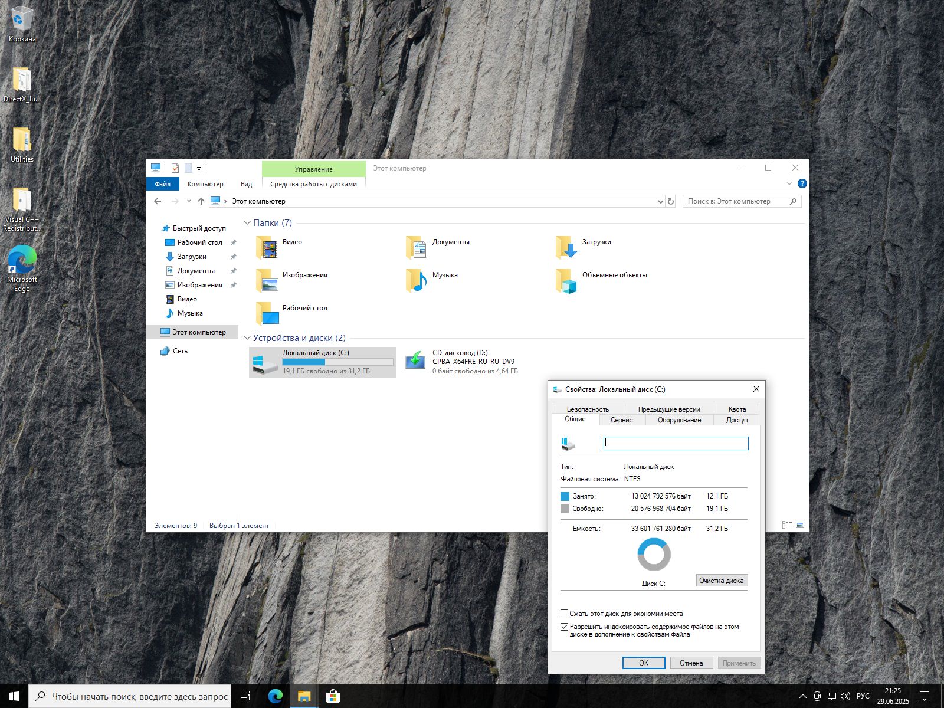Image resolution: width=944 pixels, height=708 pixels.
Task: Click the Properties quick-access toolbar icon
Action: coord(175,168)
